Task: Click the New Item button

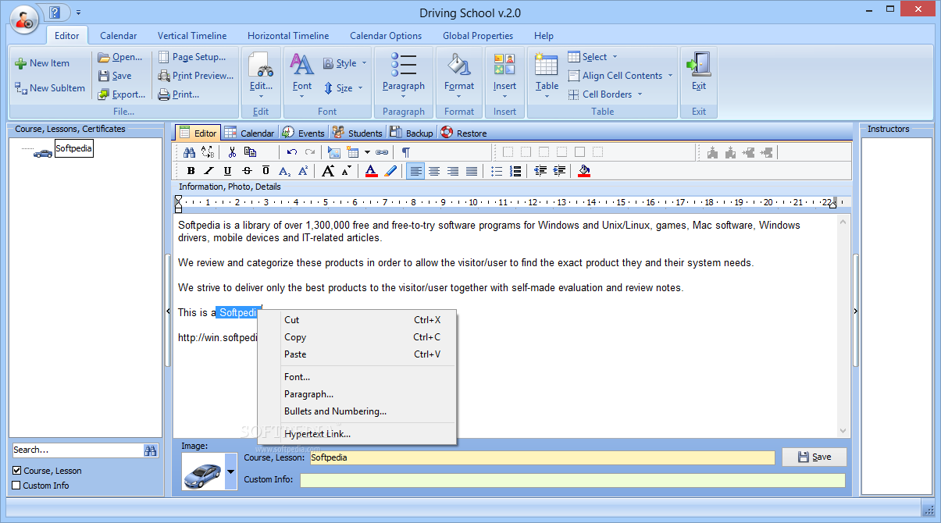Action: click(x=42, y=63)
